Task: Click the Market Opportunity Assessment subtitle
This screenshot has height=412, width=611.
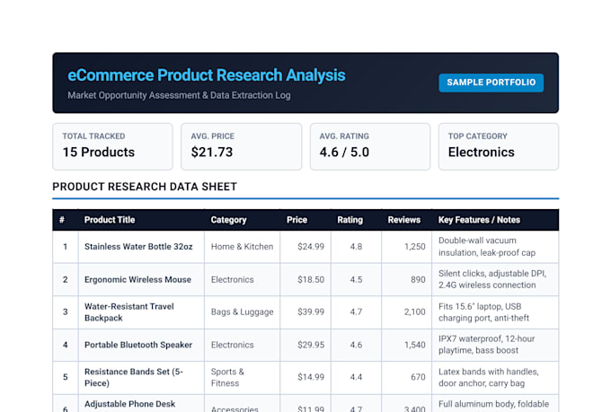Action: click(x=179, y=95)
